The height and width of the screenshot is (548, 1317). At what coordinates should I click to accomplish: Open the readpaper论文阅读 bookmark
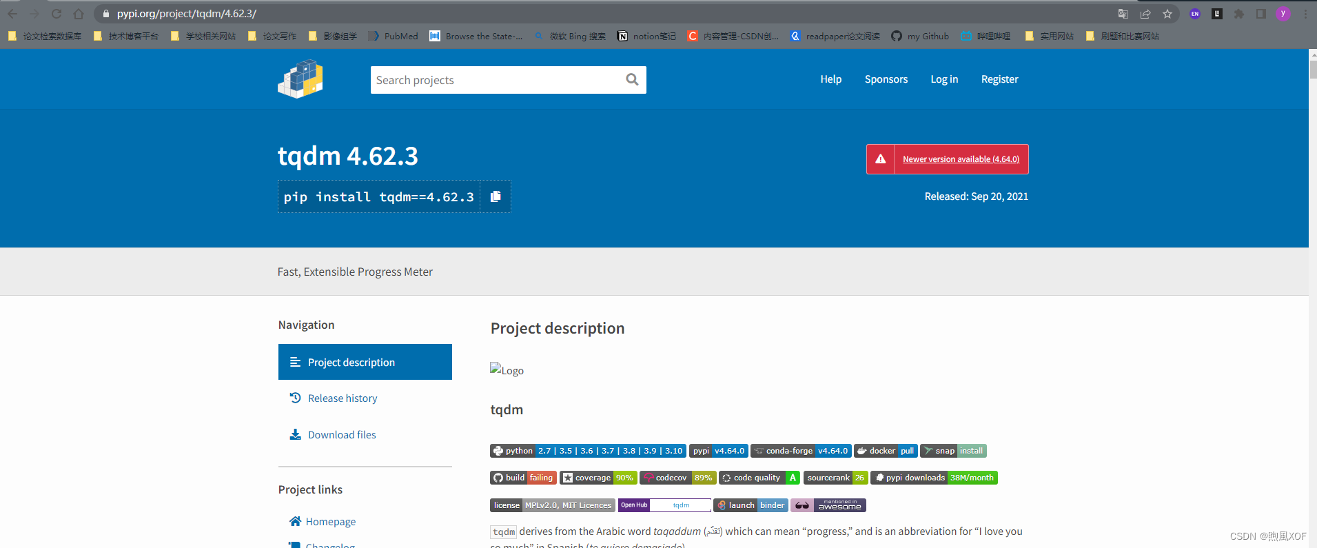(835, 36)
